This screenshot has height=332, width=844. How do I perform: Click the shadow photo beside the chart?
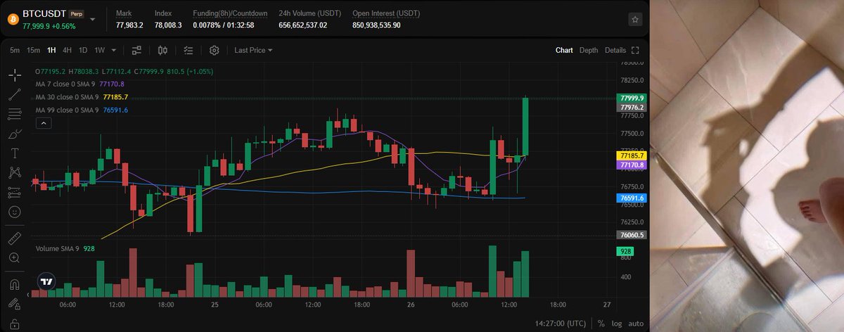coord(746,166)
